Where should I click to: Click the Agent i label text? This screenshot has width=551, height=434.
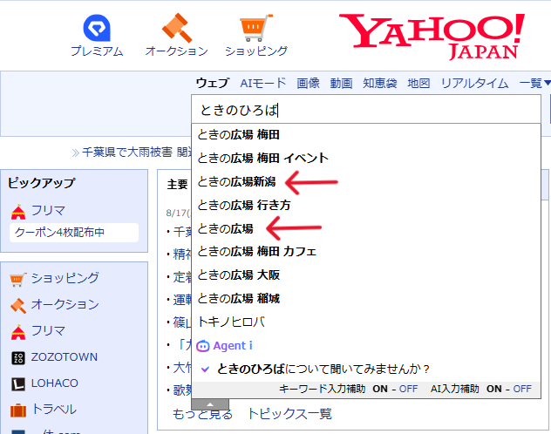(x=233, y=346)
